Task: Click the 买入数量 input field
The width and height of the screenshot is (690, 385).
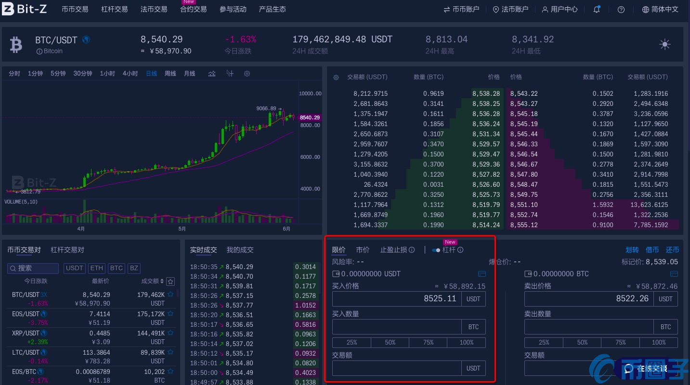Action: point(397,327)
